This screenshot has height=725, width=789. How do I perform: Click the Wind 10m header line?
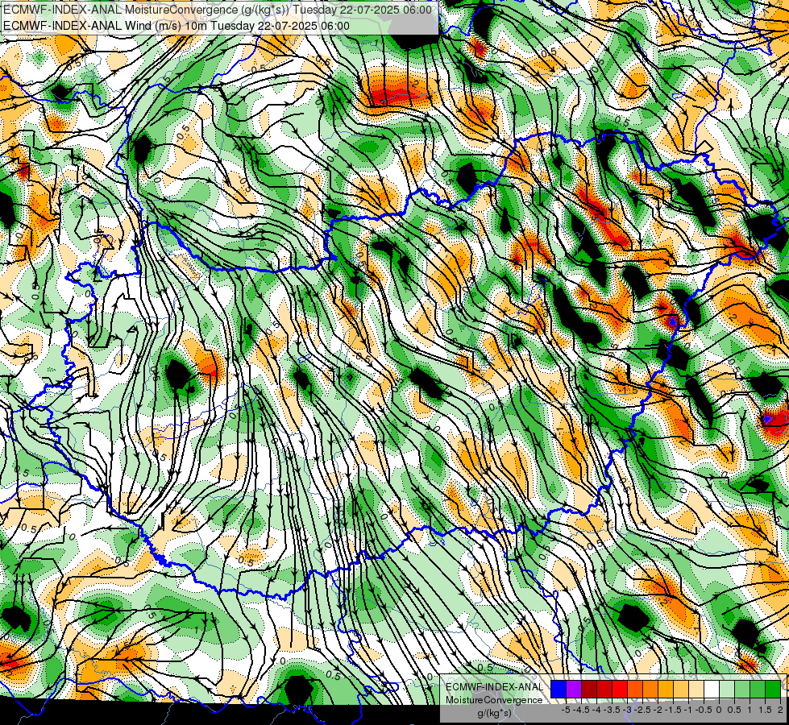[176, 26]
